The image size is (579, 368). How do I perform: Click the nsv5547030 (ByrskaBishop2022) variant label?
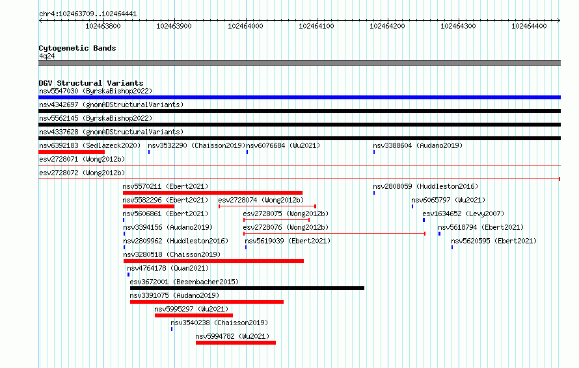tap(96, 91)
